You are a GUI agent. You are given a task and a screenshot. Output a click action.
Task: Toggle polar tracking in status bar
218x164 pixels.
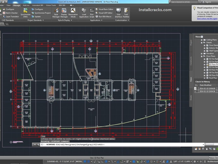pyautogui.click(x=106, y=161)
